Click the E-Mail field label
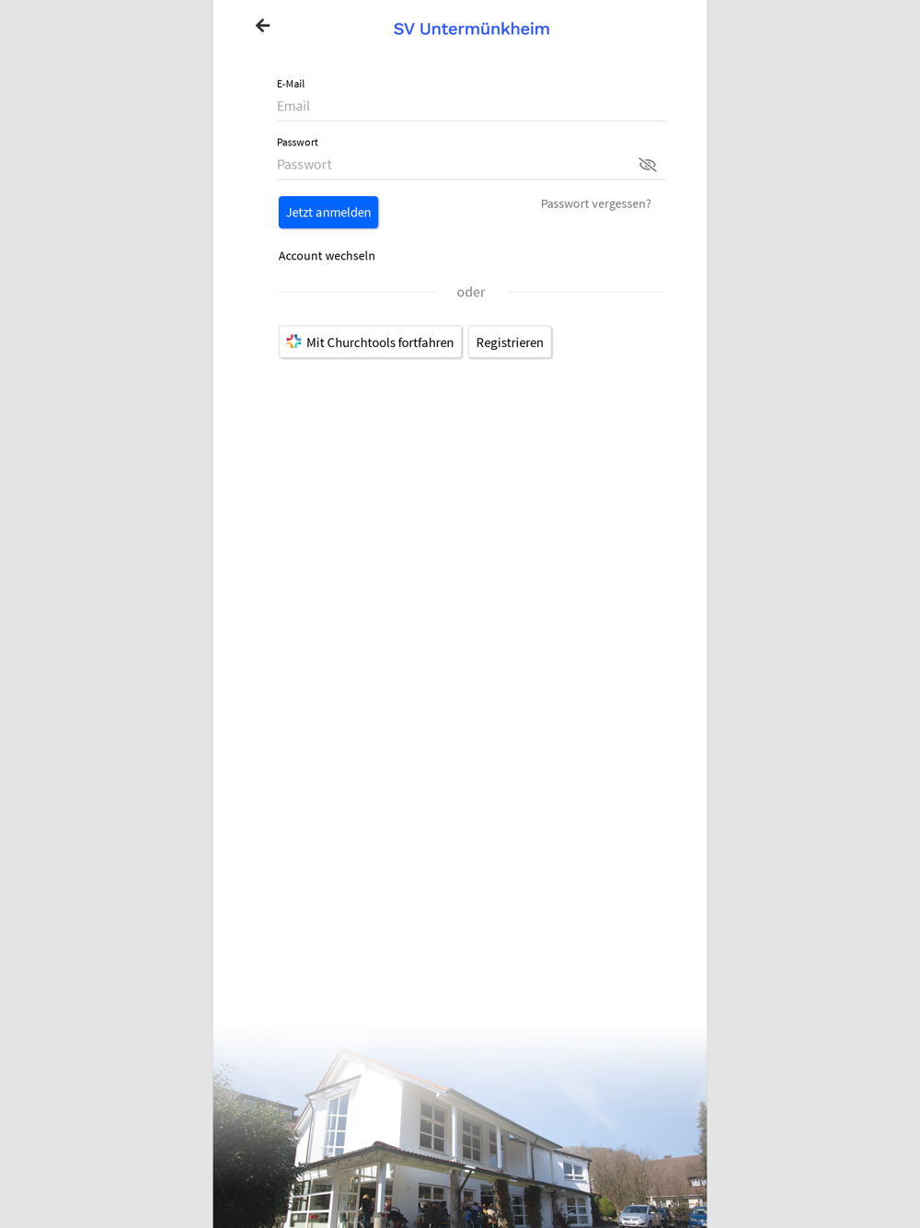920x1228 pixels. 291,84
